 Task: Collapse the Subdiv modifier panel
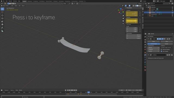click(148, 39)
